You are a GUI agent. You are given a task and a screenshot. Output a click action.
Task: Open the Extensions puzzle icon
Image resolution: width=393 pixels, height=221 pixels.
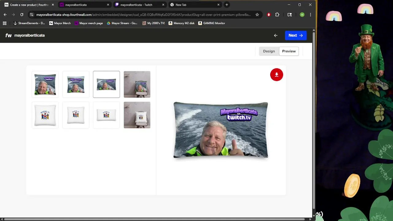(x=277, y=14)
